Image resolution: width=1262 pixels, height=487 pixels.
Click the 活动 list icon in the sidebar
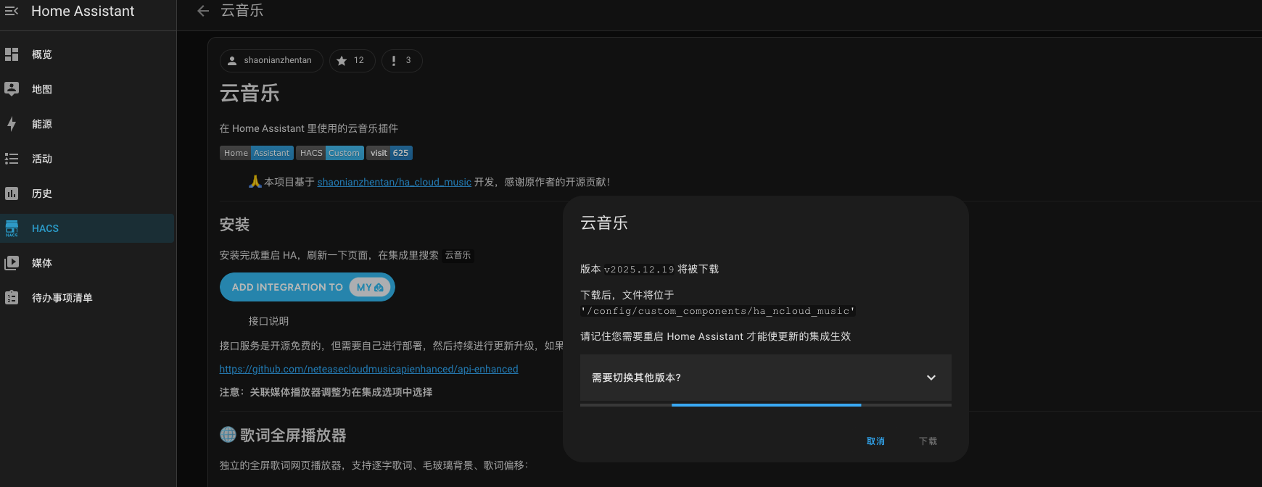(x=12, y=159)
